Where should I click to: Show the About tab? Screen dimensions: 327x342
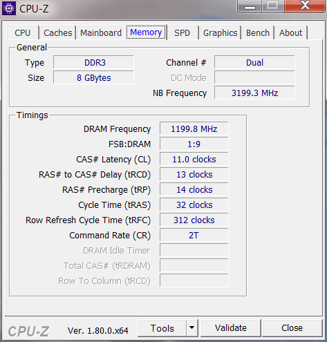pos(290,32)
